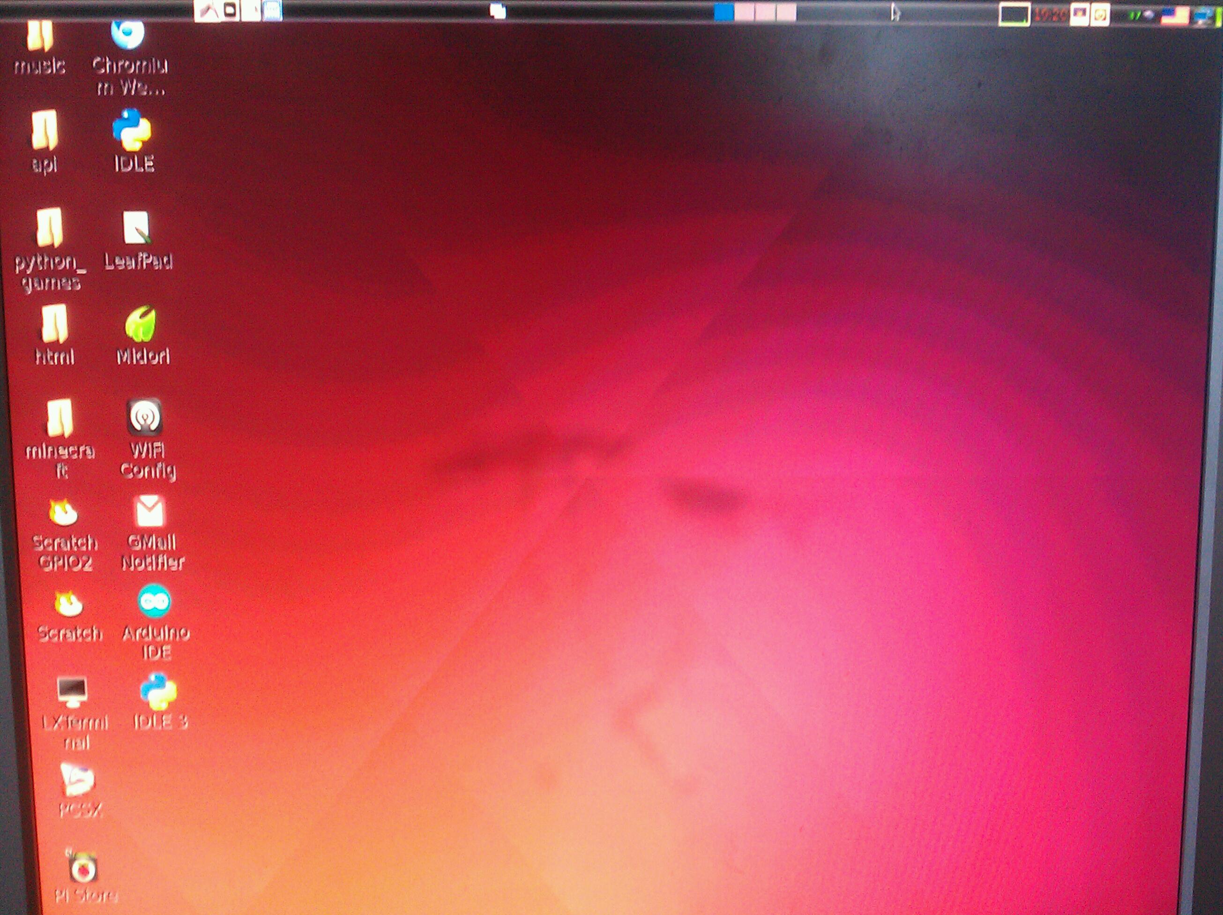Launch Scratch cat icon
The image size is (1223, 915).
tap(68, 604)
